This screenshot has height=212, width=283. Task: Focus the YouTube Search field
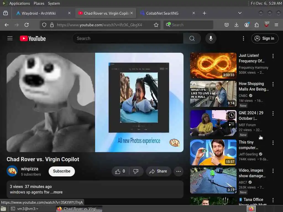tap(128, 38)
